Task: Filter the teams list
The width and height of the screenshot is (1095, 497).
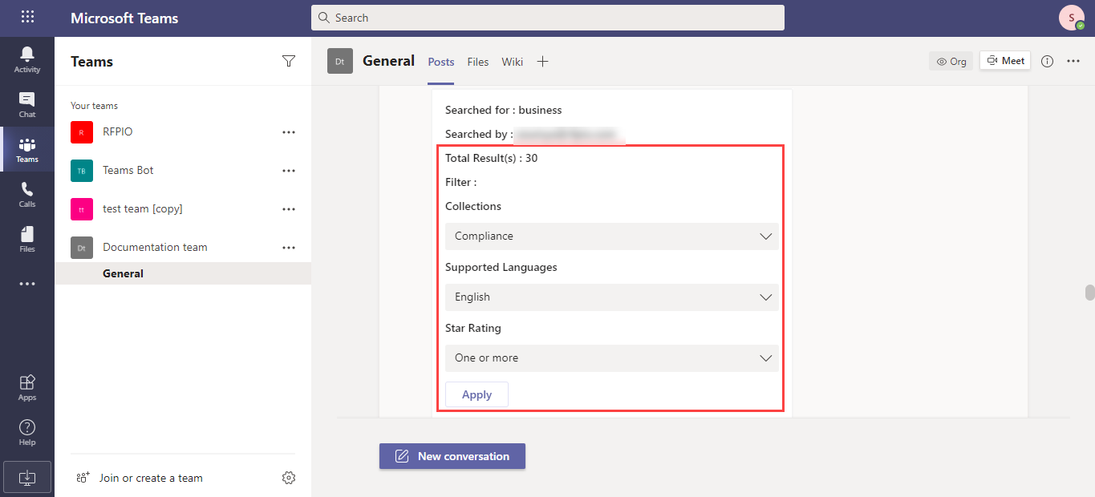Action: pos(289,61)
